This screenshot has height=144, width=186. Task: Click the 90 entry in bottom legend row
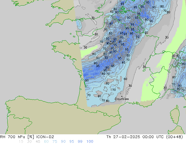[63, 142]
